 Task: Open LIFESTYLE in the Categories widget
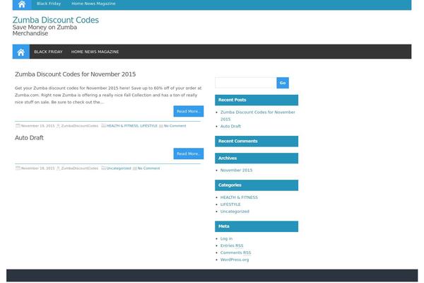[x=230, y=204]
